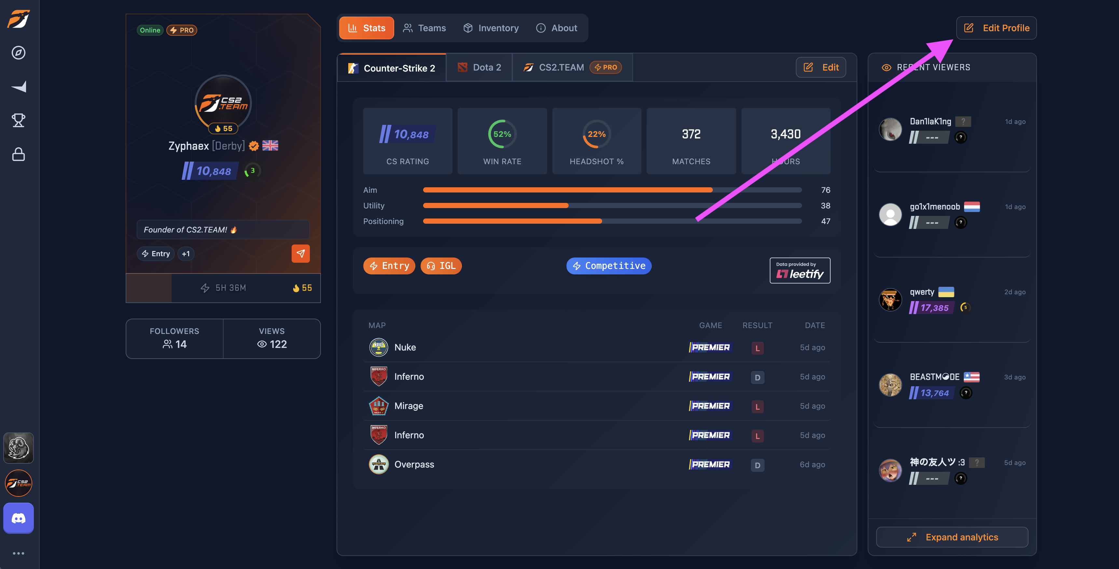The height and width of the screenshot is (569, 1119).
Task: Click the D result badge on the Overpass row
Action: coord(757,465)
